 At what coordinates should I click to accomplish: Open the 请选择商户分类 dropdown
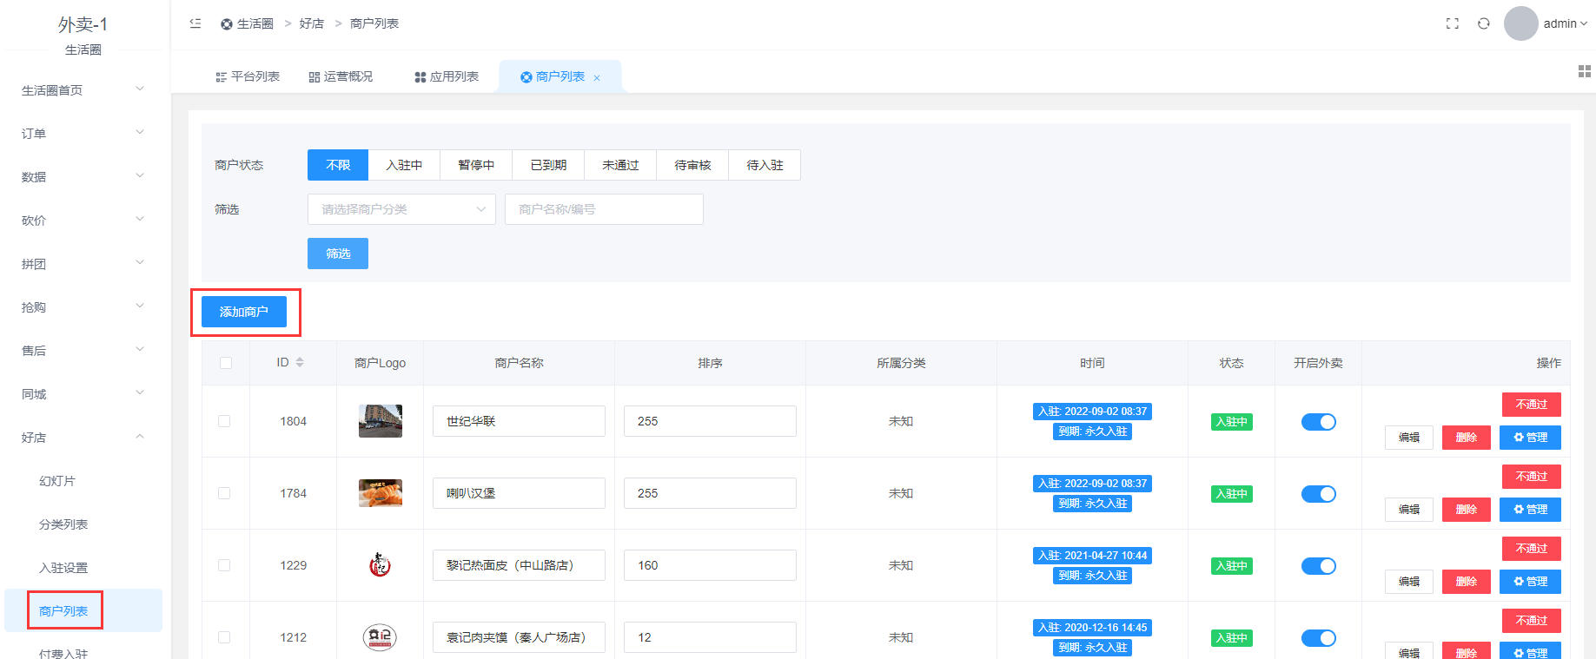[401, 209]
